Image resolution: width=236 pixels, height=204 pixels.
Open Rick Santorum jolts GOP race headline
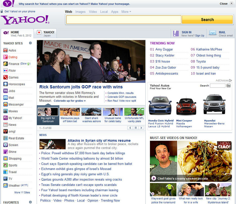click(x=81, y=87)
